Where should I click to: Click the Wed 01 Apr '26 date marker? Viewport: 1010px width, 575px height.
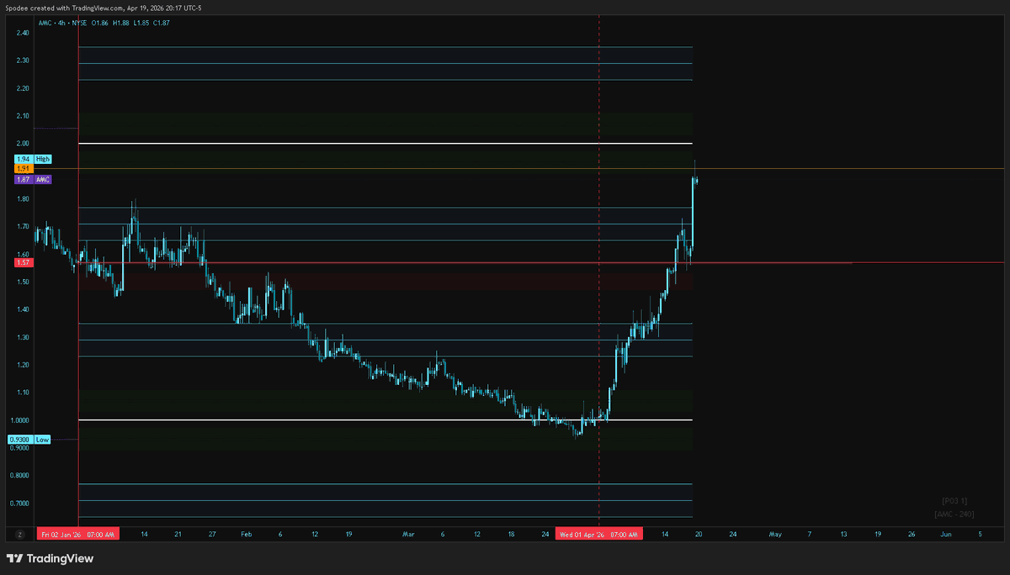598,534
